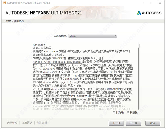The width and height of the screenshot is (166, 129).
Task: Minimize the Netfabb installer window
Action: click(143, 3)
